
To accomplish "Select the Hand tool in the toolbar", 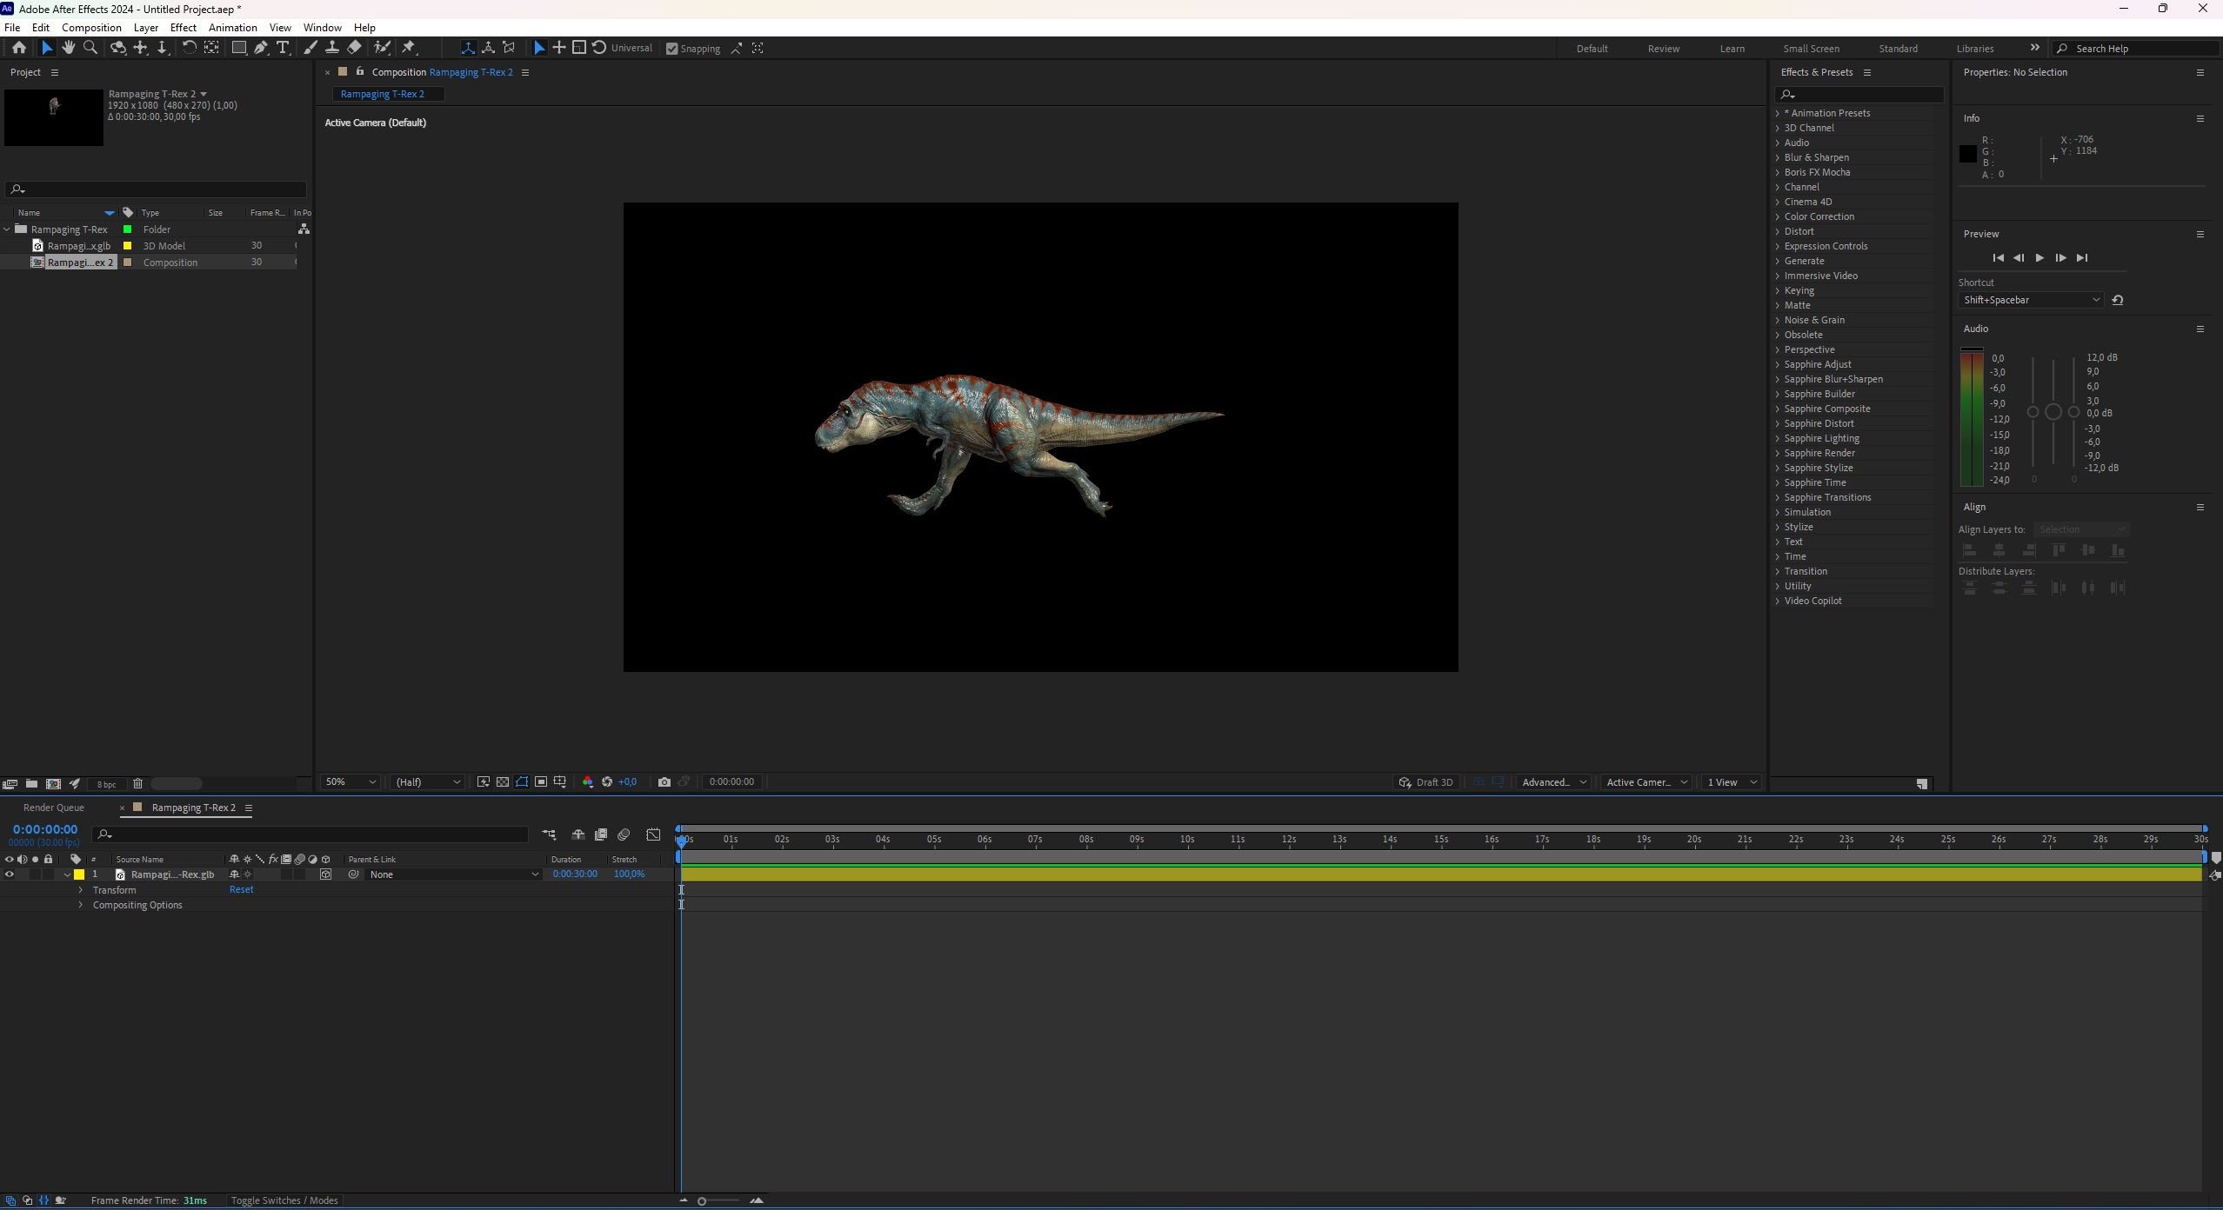I will tap(69, 48).
